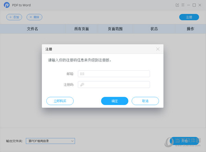Minimize the PDF to Word window
Screen dimensions: 206x152
click(x=188, y=5)
